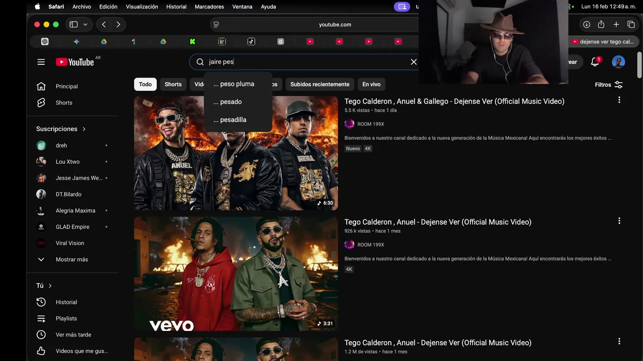Open the notifications bell
The width and height of the screenshot is (643, 361).
(x=595, y=62)
